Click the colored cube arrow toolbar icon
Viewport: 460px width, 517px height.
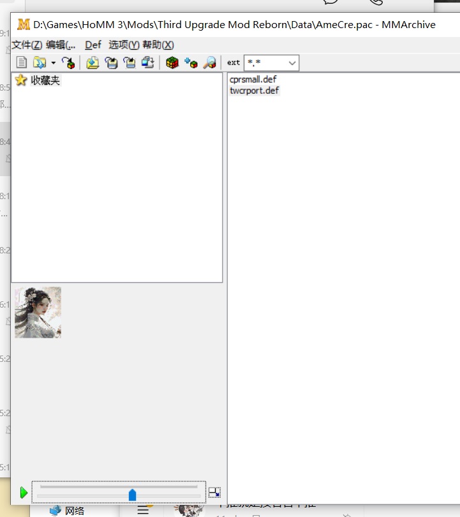[68, 63]
